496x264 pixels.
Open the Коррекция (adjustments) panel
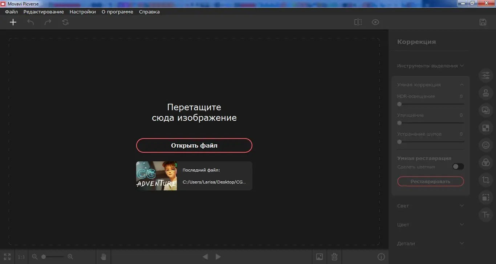pos(486,75)
